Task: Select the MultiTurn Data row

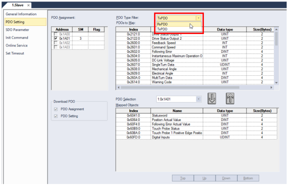Action: tap(195, 78)
